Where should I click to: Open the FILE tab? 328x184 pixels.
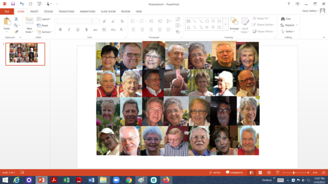(x=7, y=12)
